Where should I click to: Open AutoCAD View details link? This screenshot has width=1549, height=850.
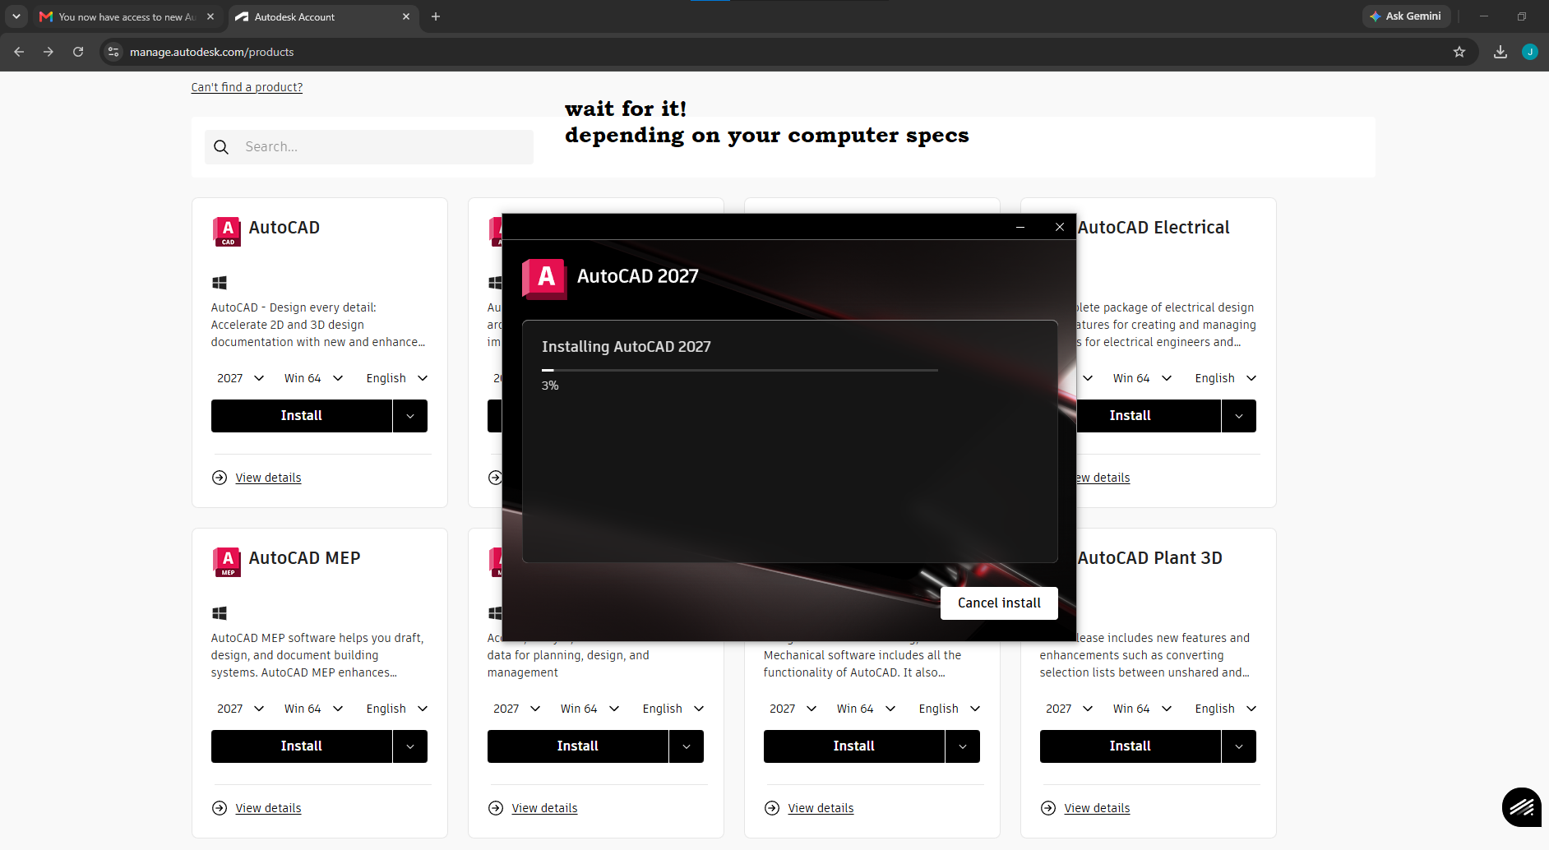(x=268, y=478)
